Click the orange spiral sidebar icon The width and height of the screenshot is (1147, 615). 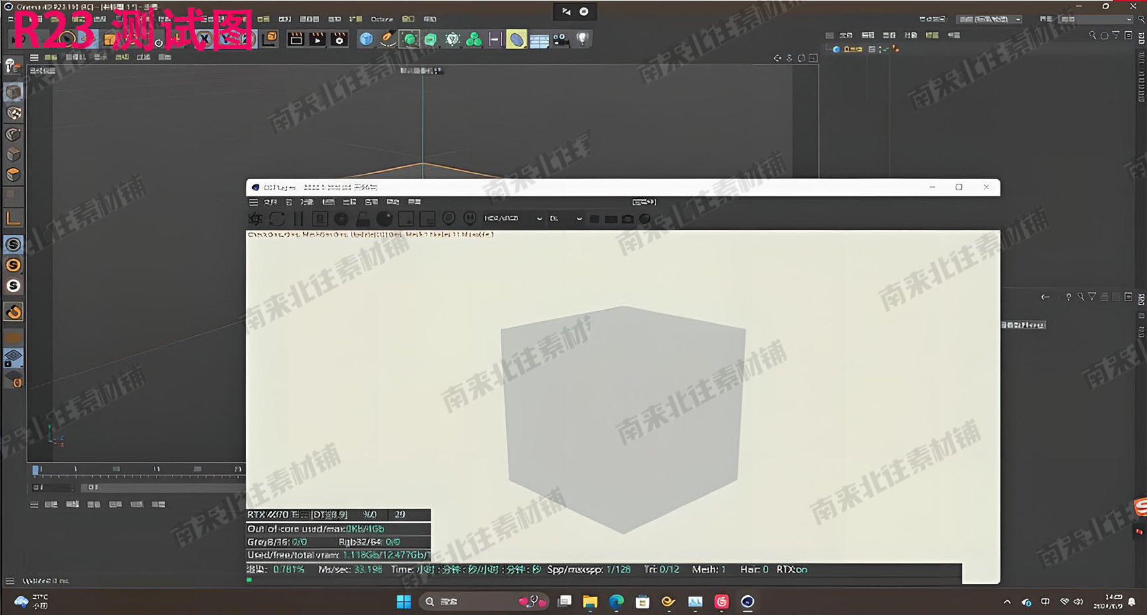point(13,312)
